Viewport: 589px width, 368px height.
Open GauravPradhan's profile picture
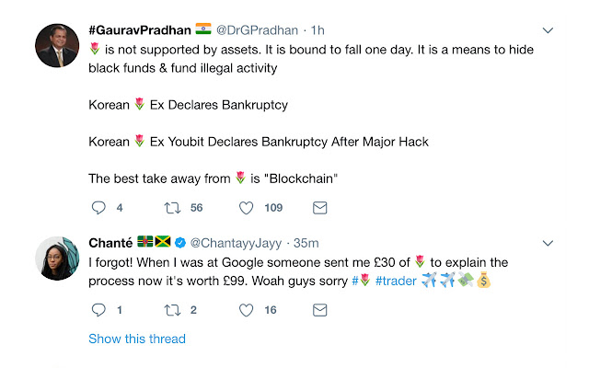click(56, 45)
